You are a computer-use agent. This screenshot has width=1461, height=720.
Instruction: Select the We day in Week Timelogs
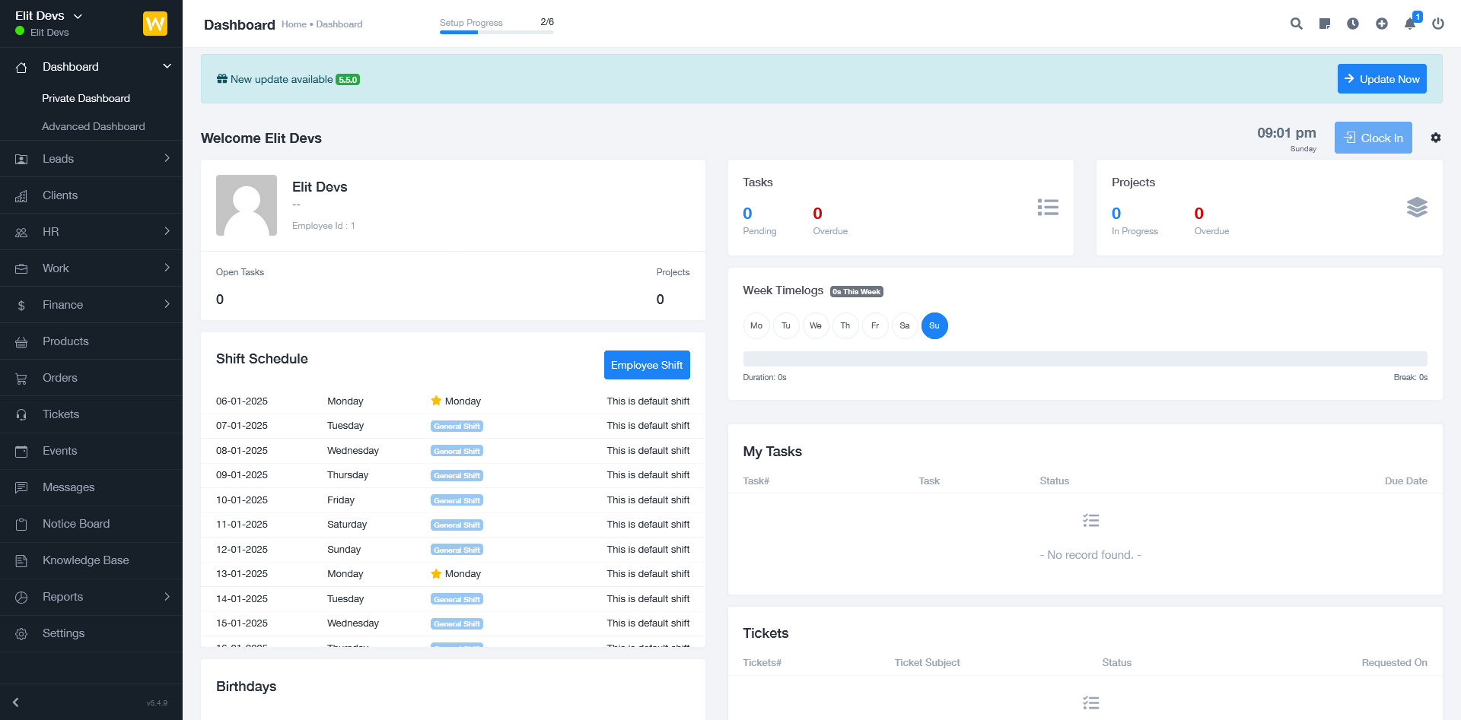pyautogui.click(x=816, y=325)
